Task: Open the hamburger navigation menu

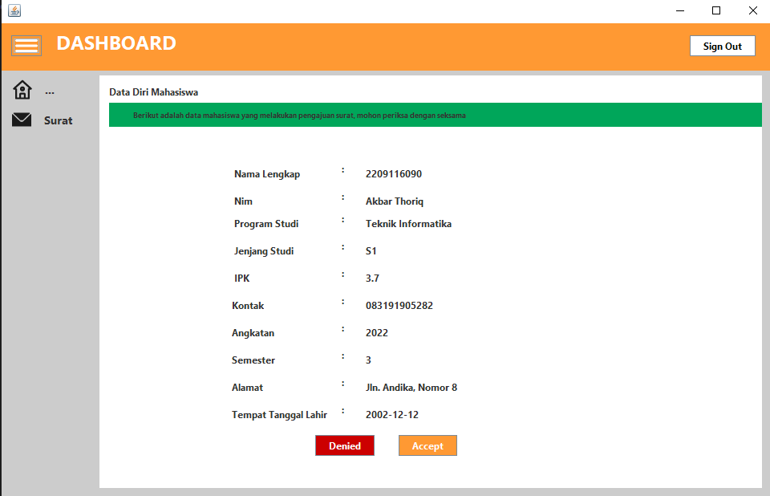Action: (26, 45)
